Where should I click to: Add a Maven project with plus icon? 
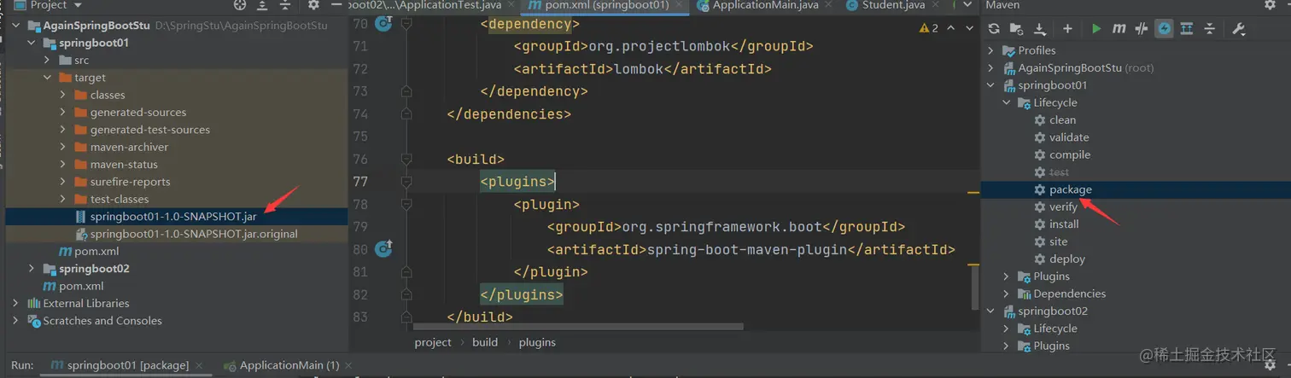point(1067,29)
